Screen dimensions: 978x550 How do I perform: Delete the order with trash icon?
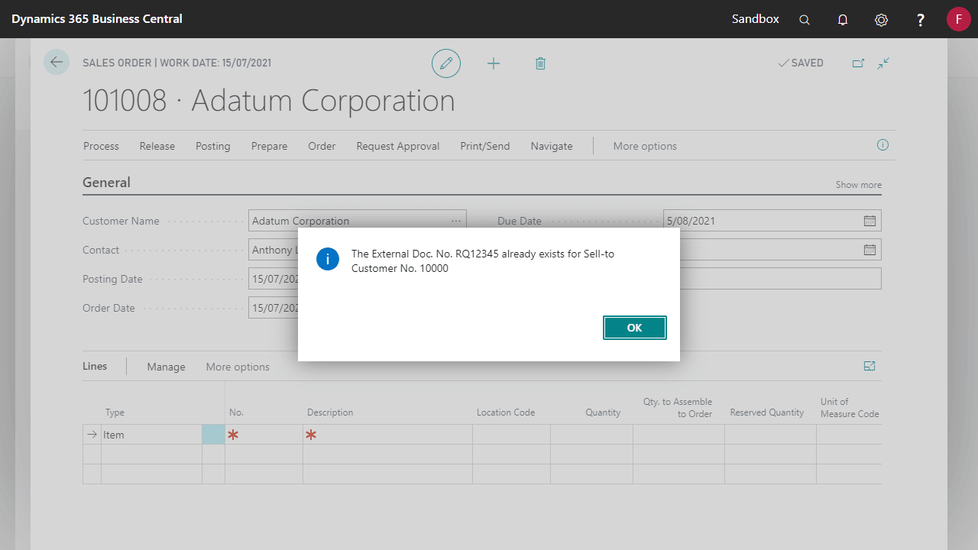tap(540, 63)
